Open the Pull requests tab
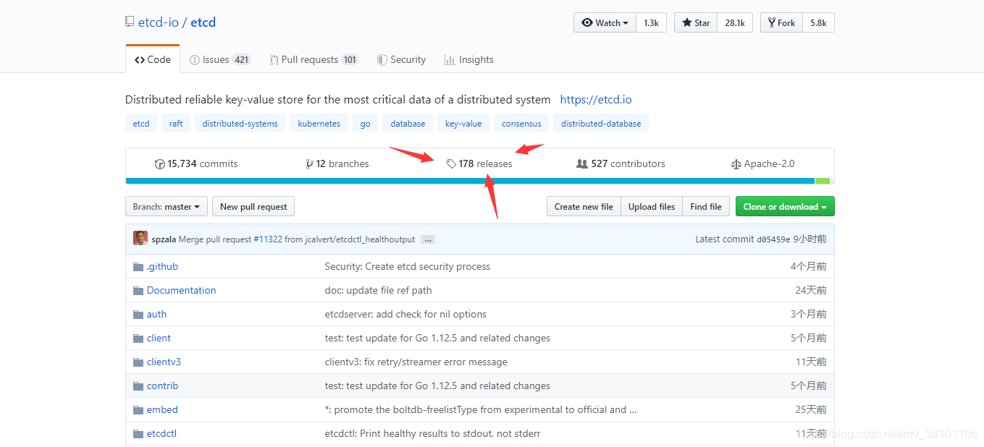The height and width of the screenshot is (447, 984). click(x=314, y=60)
